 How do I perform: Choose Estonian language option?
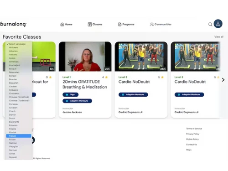[x=19, y=125]
